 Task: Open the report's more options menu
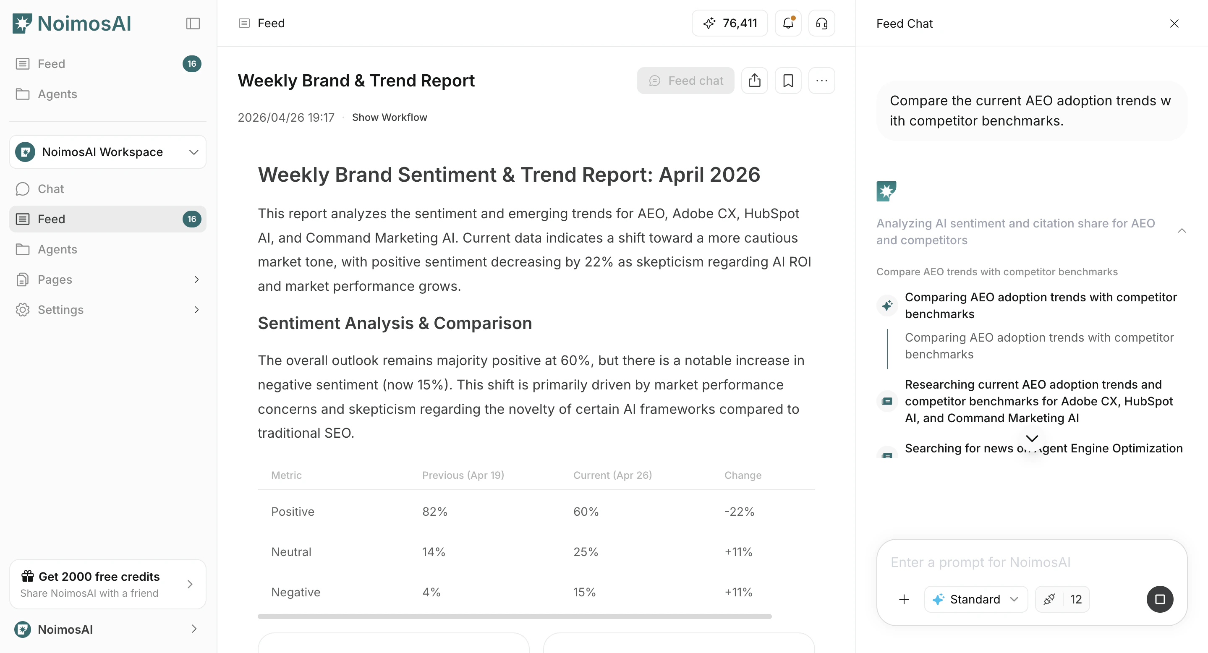click(x=821, y=81)
